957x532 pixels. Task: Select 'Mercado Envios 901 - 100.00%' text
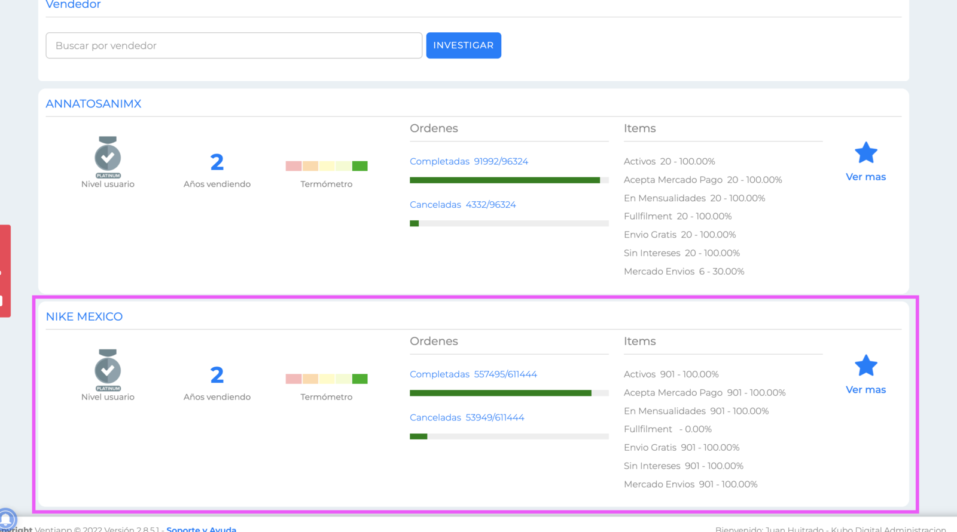(x=691, y=484)
